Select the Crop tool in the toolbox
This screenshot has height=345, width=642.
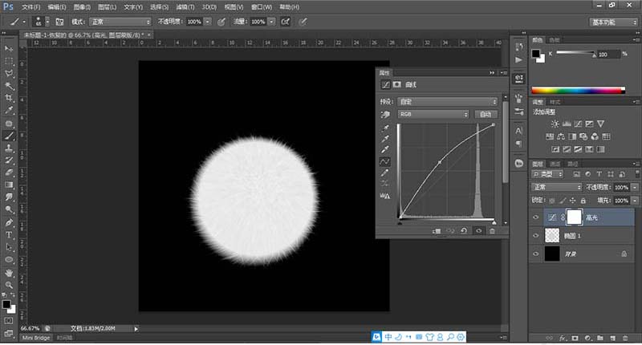click(x=10, y=97)
